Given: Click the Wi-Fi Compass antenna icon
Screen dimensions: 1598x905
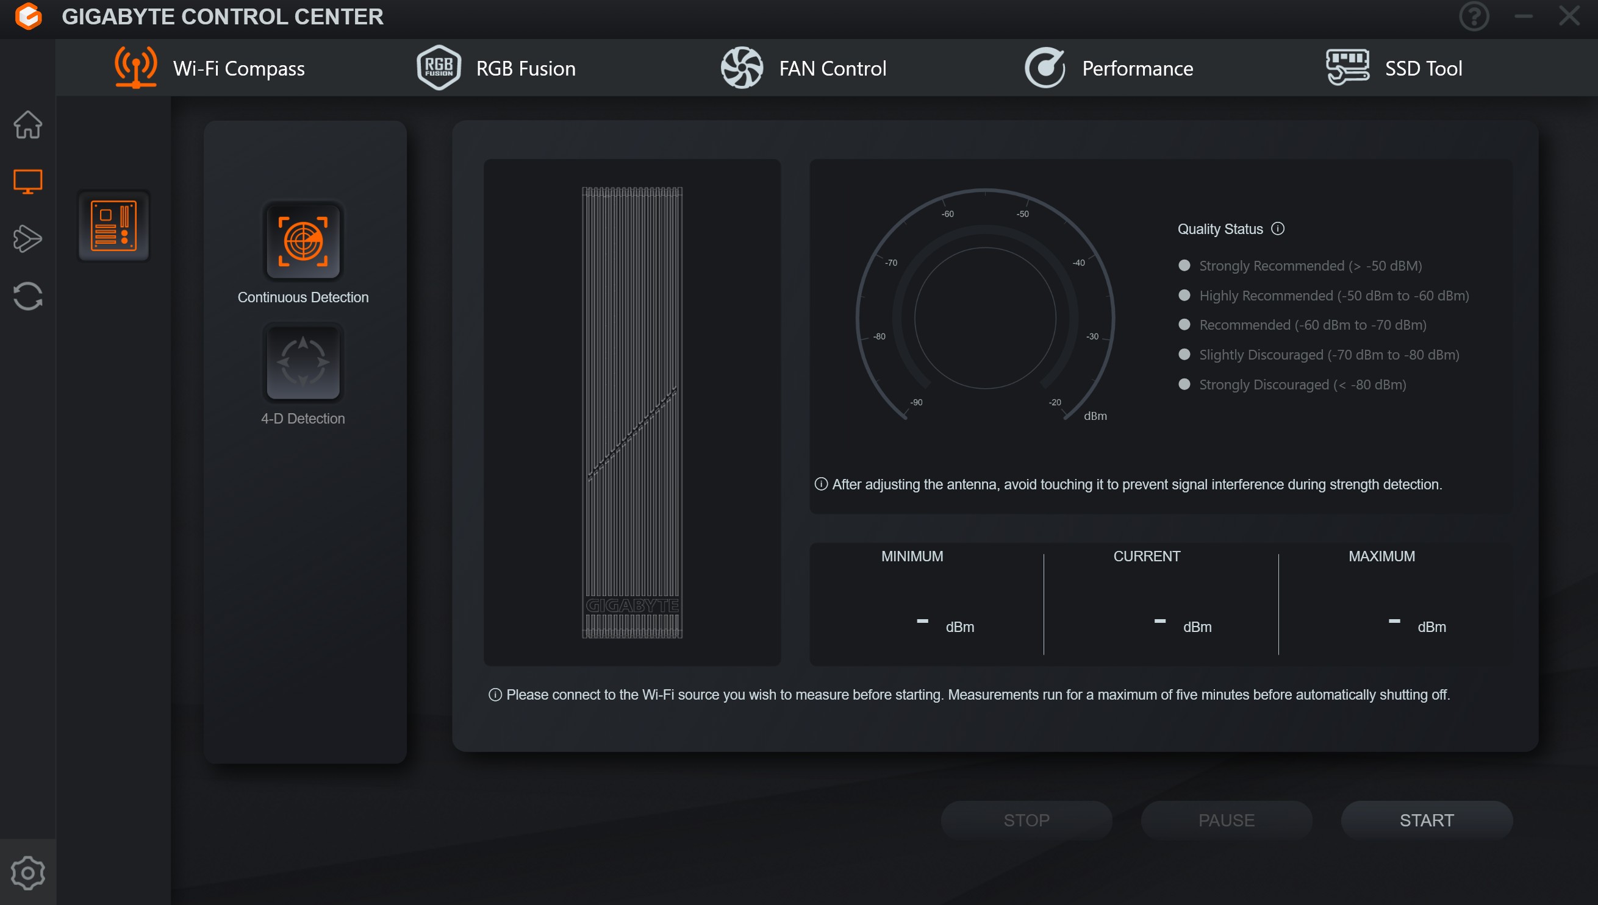Looking at the screenshot, I should click(x=135, y=67).
